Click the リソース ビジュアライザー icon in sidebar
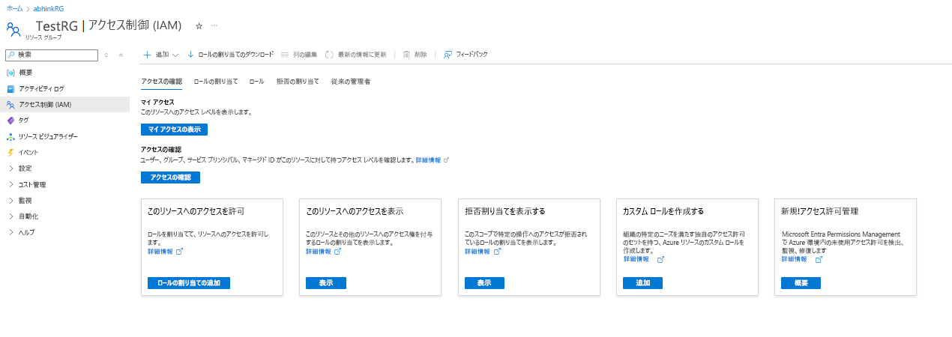Image resolution: width=952 pixels, height=337 pixels. 10,136
